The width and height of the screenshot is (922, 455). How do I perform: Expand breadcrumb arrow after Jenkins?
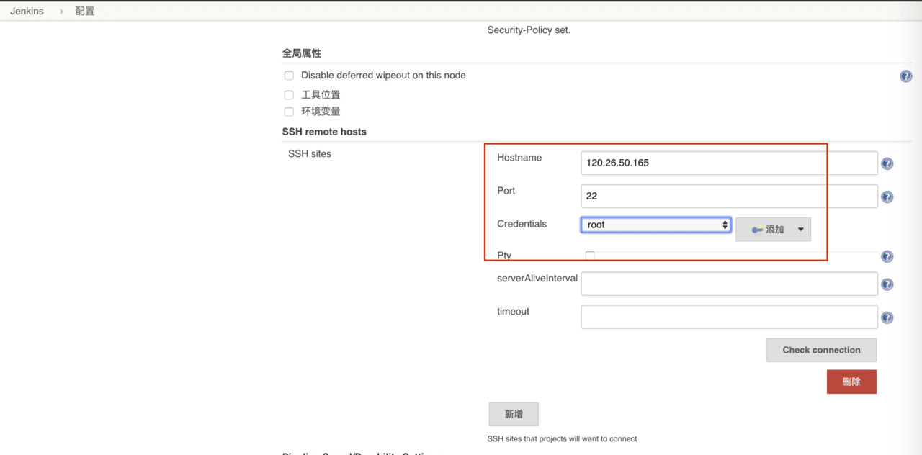tap(61, 12)
